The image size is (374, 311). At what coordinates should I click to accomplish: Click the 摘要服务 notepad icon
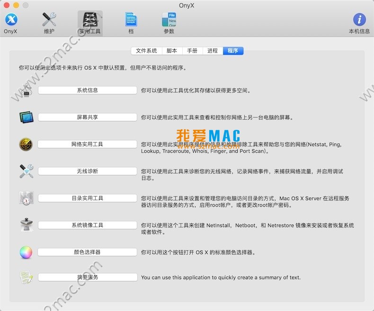pos(26,277)
